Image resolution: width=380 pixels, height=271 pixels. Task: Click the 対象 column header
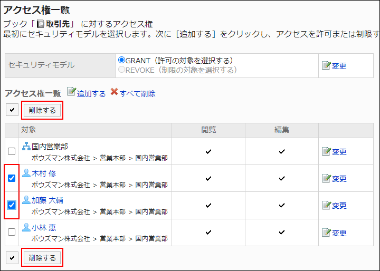pyautogui.click(x=28, y=130)
